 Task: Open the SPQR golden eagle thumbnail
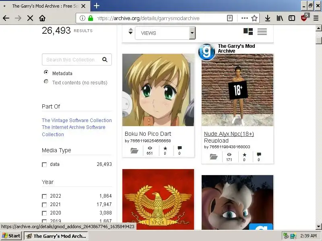tap(158, 199)
